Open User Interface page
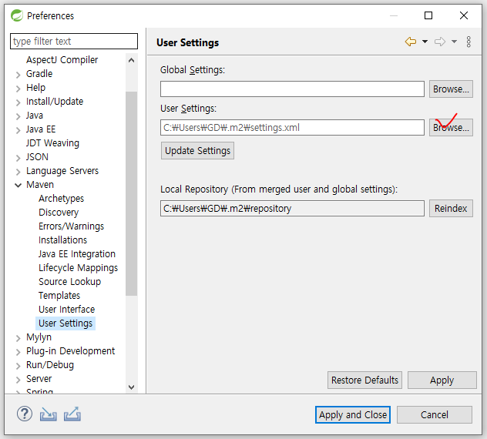 coord(67,309)
